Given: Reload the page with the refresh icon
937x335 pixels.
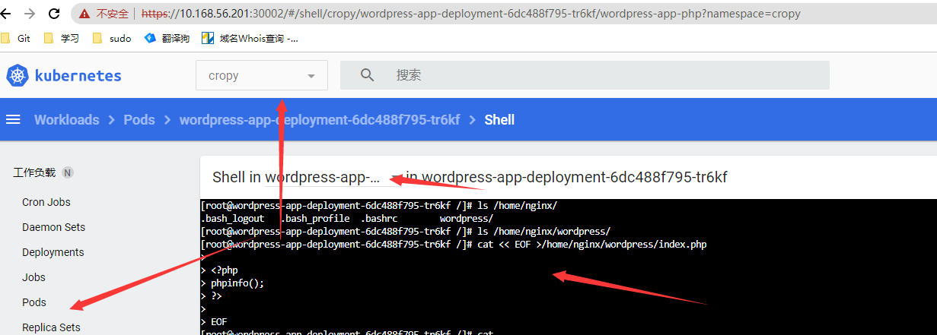Looking at the screenshot, I should coord(54,14).
